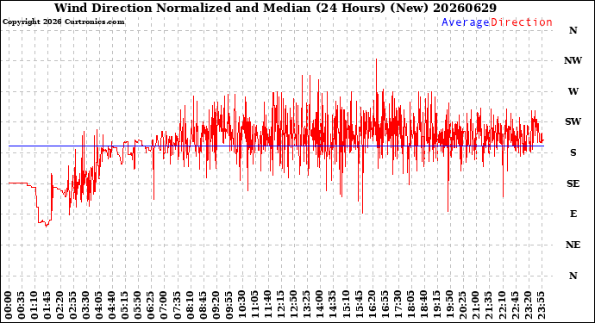Click the 14:00 time axis label
595x323 pixels.
tap(319, 305)
